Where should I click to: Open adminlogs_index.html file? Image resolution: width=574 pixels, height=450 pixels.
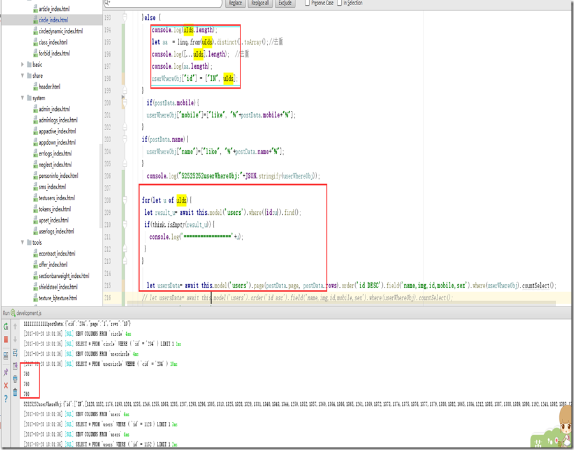58,120
